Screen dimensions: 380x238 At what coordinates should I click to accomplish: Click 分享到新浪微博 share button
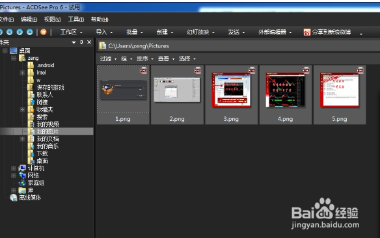327,32
